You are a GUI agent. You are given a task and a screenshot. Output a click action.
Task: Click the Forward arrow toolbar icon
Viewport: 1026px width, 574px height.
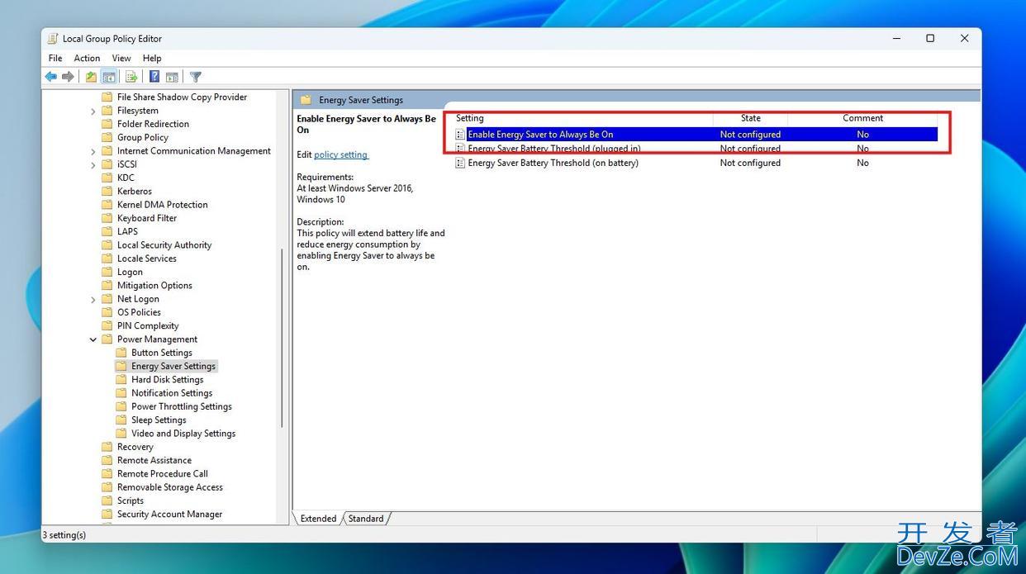(68, 77)
